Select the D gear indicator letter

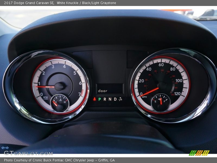[115, 99]
